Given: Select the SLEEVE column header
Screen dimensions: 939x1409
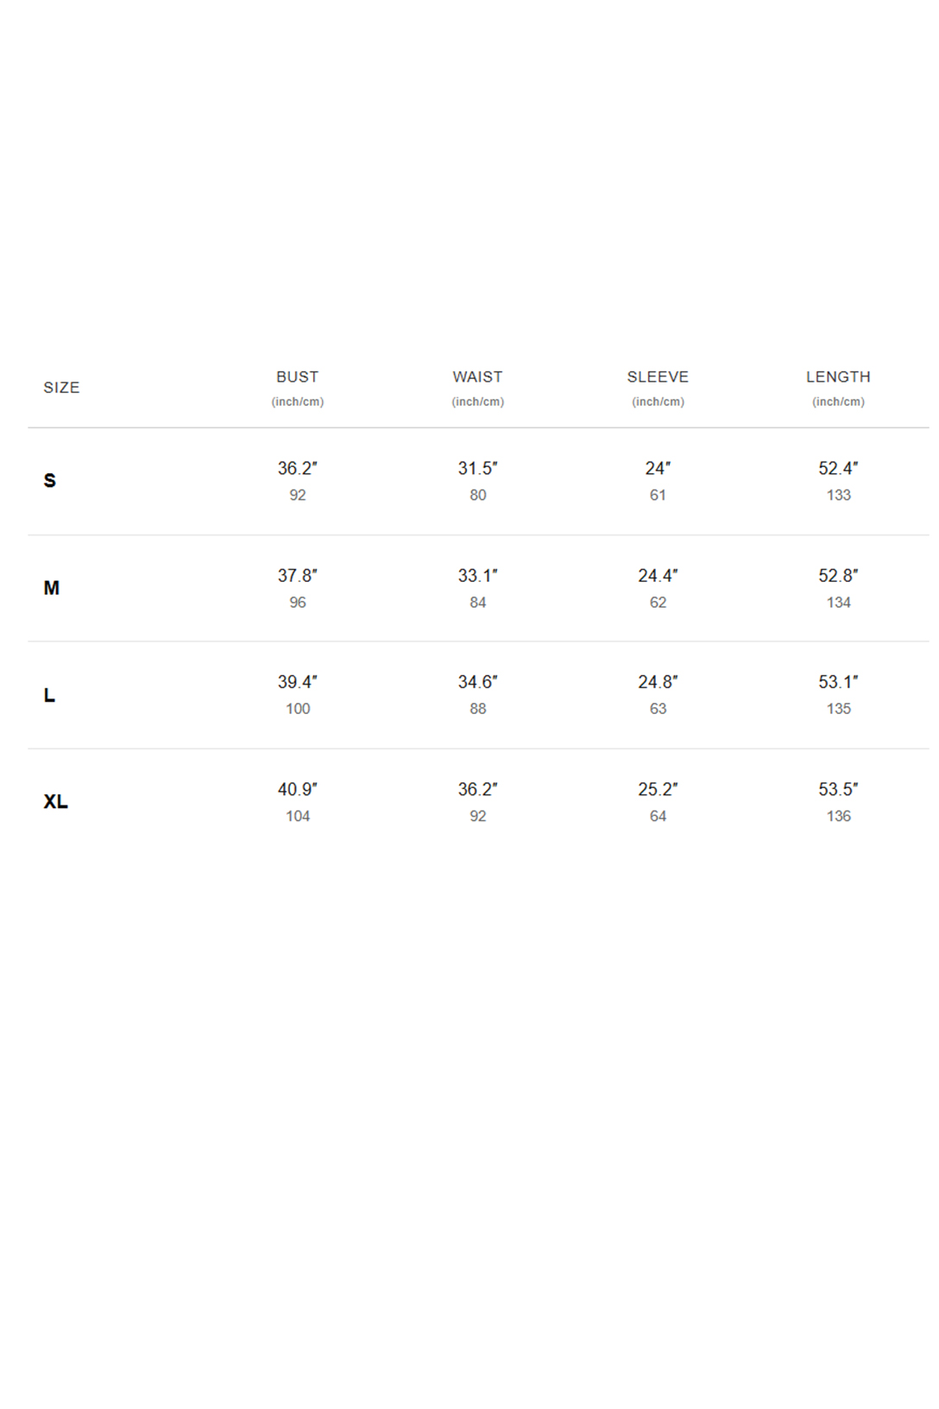Looking at the screenshot, I should pos(658,377).
